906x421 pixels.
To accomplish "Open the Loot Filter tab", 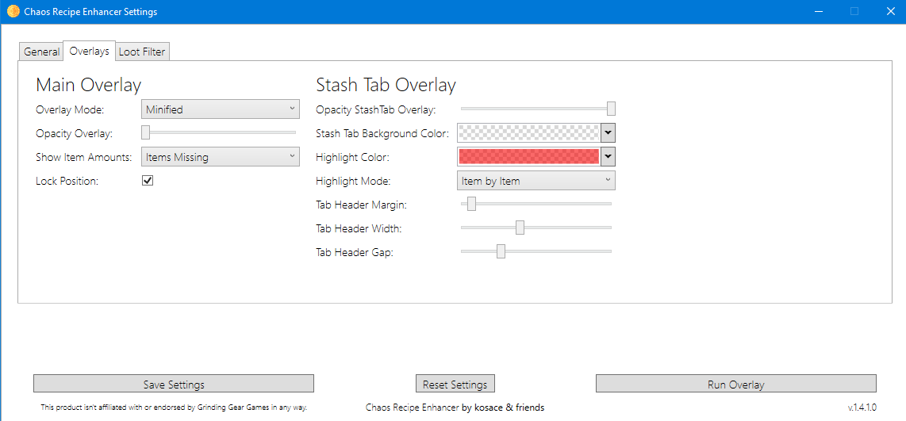I will 142,52.
